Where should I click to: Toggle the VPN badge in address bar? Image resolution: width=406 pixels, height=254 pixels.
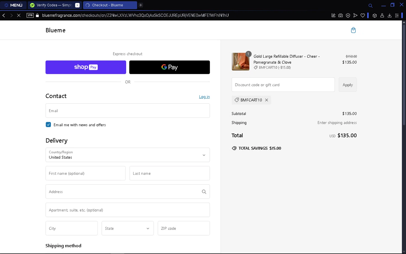click(30, 15)
